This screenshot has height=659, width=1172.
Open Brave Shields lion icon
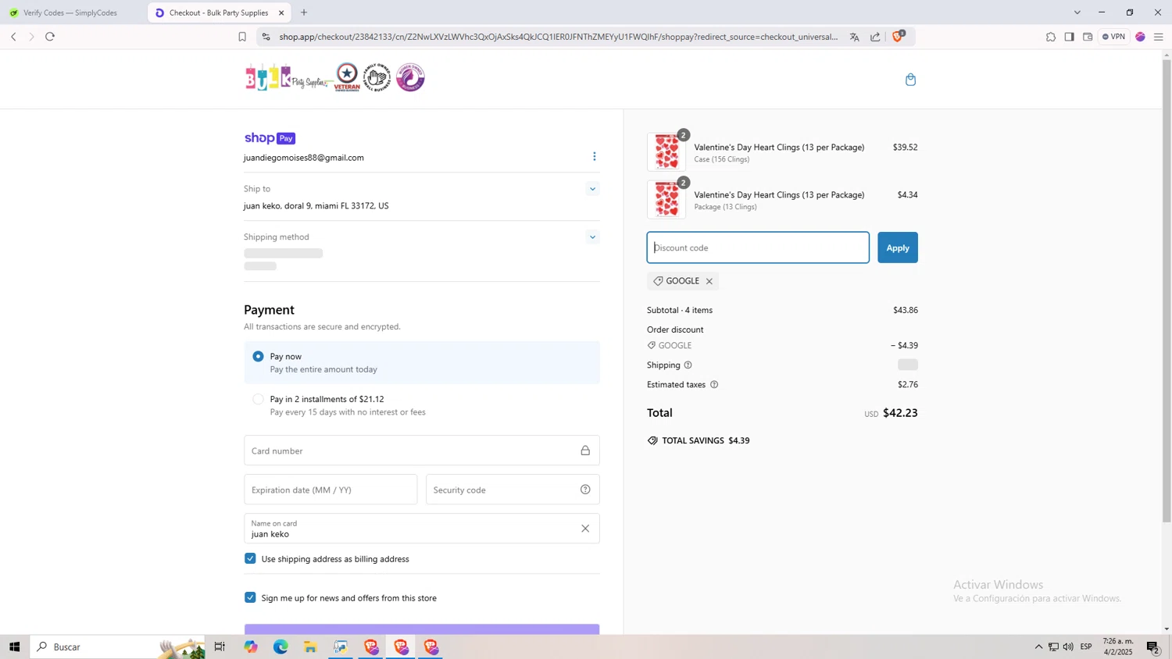pyautogui.click(x=898, y=37)
